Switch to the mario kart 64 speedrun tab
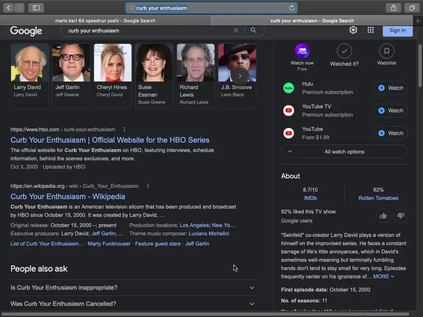The height and width of the screenshot is (317, 423). tap(105, 21)
